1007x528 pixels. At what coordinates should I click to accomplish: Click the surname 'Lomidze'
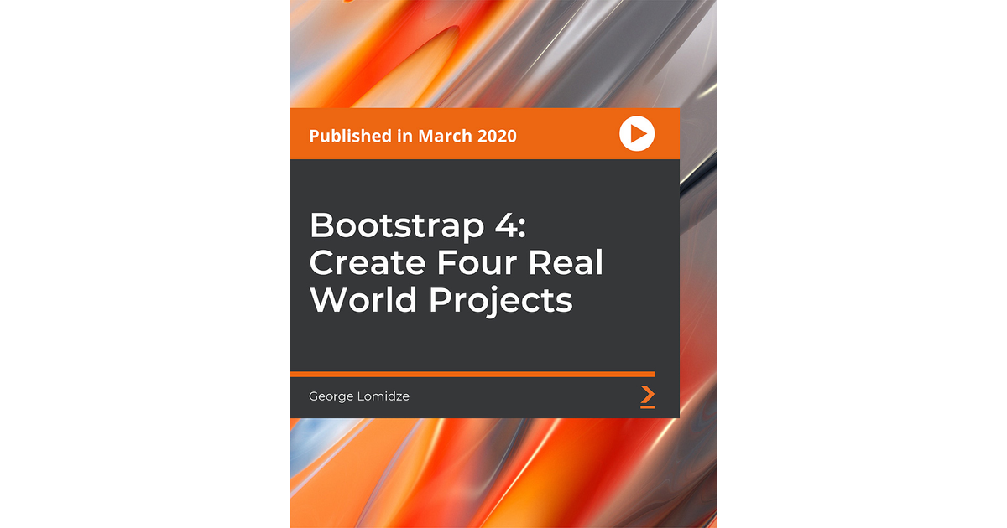tap(383, 396)
